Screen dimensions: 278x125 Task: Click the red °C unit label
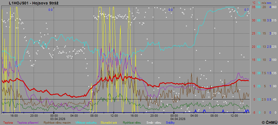(x=254, y=2)
